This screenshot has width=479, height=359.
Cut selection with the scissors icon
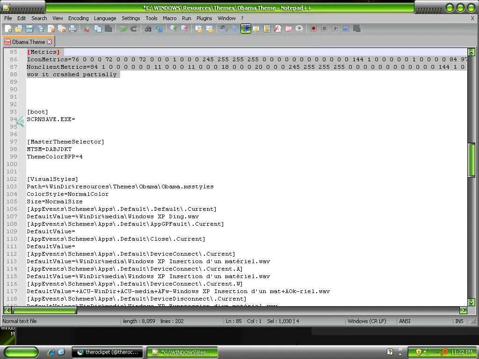87,29
